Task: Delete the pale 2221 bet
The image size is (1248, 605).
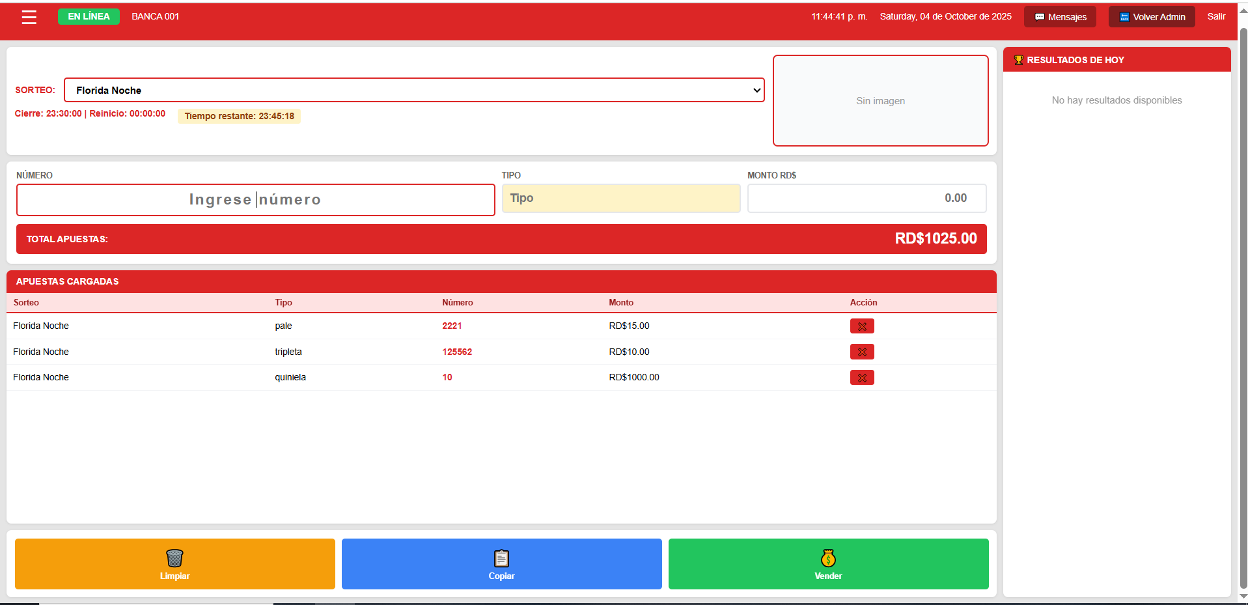Action: click(861, 326)
